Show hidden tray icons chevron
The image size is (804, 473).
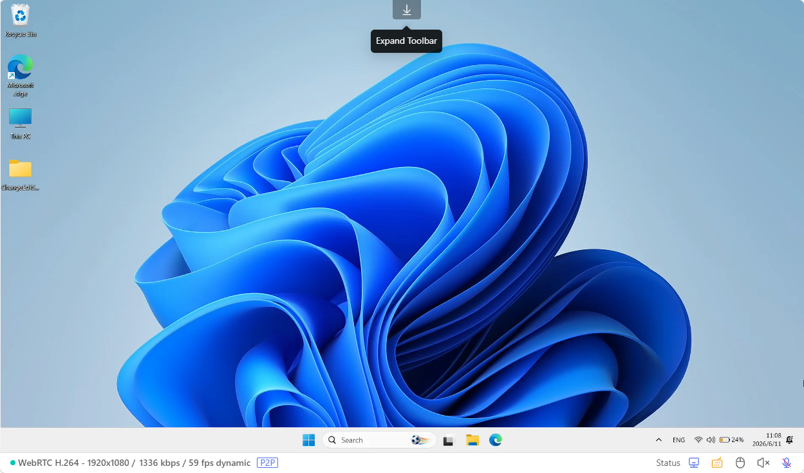pyautogui.click(x=659, y=440)
